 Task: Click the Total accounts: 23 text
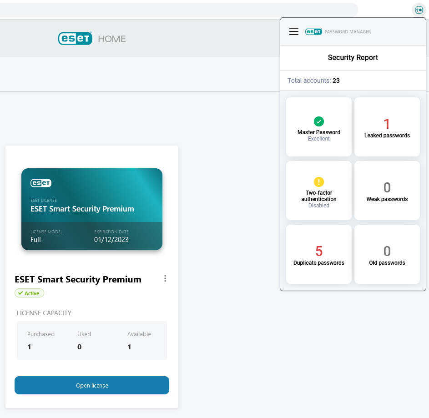[313, 81]
